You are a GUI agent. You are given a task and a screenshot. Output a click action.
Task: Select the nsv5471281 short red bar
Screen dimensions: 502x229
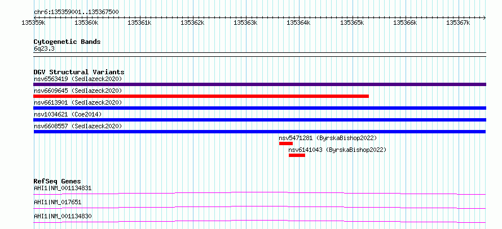pyautogui.click(x=286, y=143)
